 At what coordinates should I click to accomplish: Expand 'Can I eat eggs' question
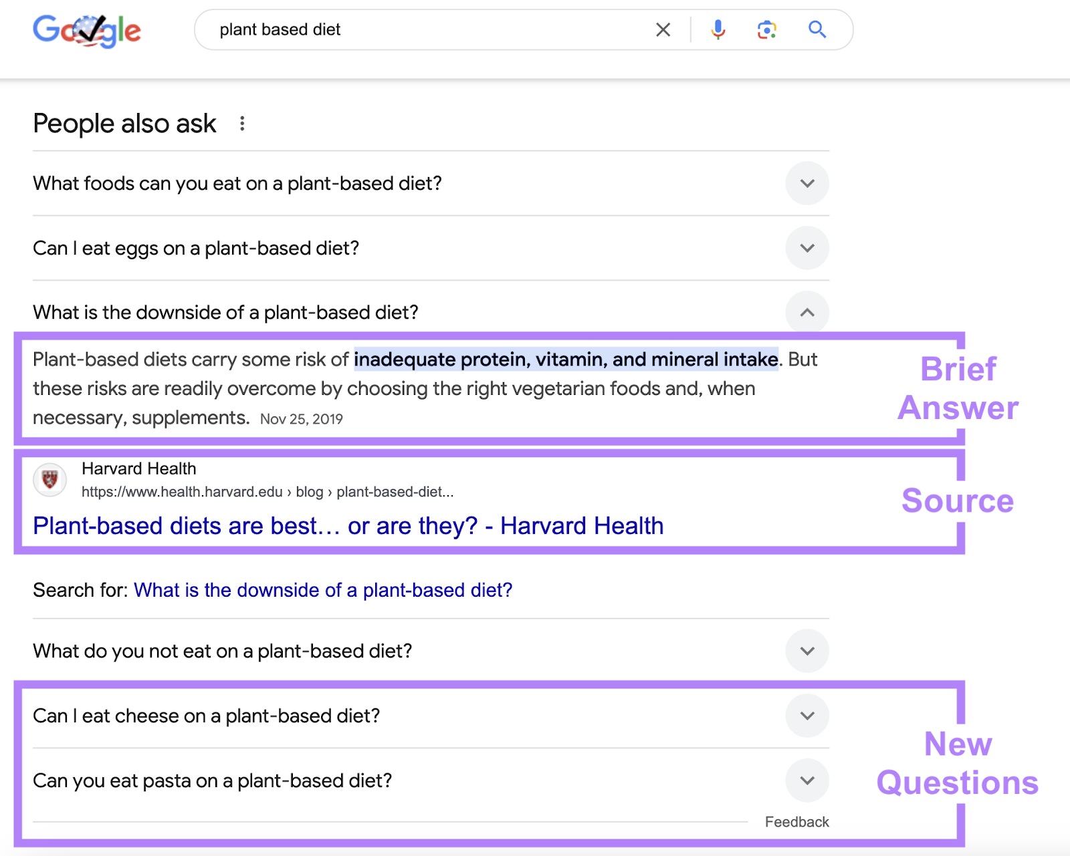[x=807, y=248]
